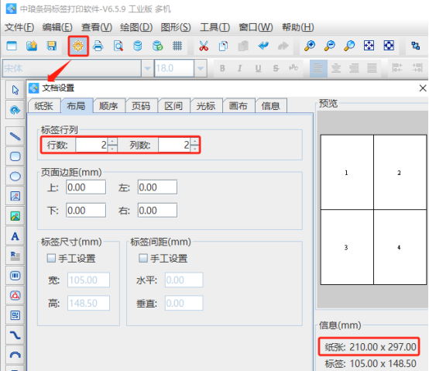
Task: Select the text tool A
Action: click(15, 236)
